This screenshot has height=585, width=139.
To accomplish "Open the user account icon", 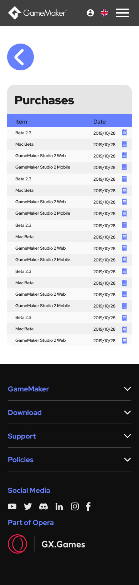I will [90, 13].
